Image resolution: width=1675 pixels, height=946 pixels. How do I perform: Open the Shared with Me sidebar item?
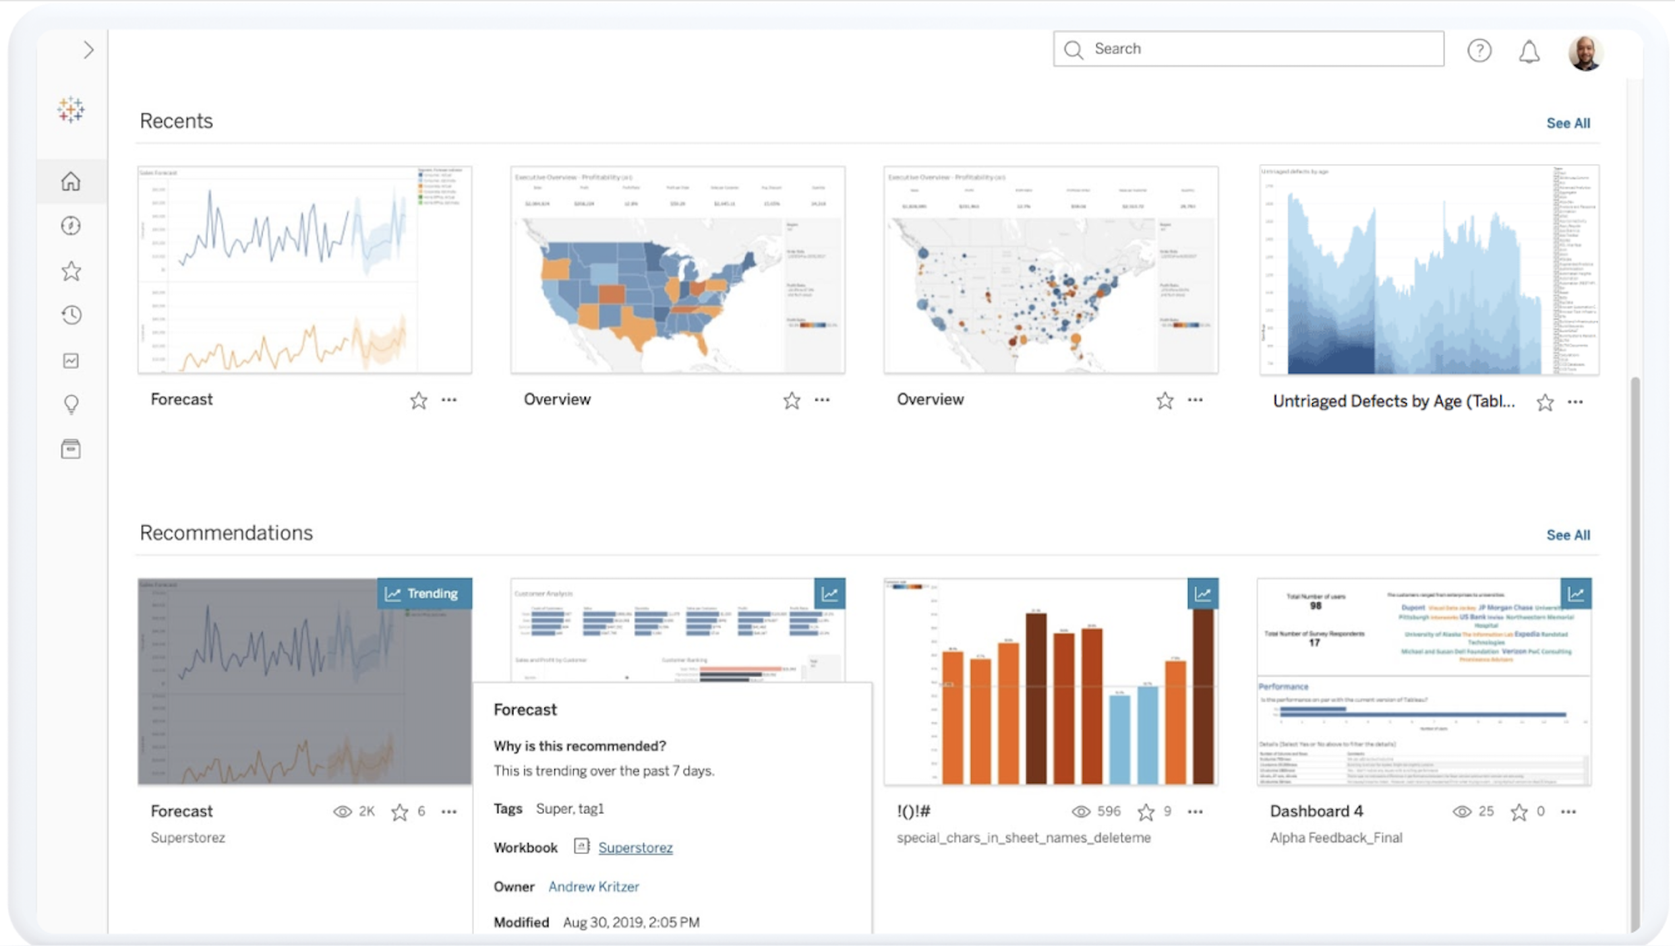click(x=71, y=360)
